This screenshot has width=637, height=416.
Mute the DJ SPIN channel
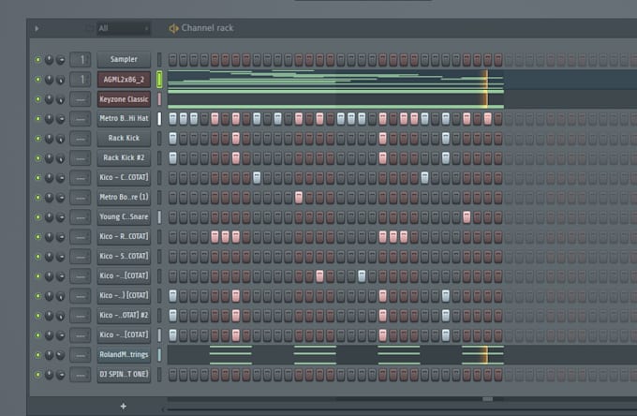37,375
